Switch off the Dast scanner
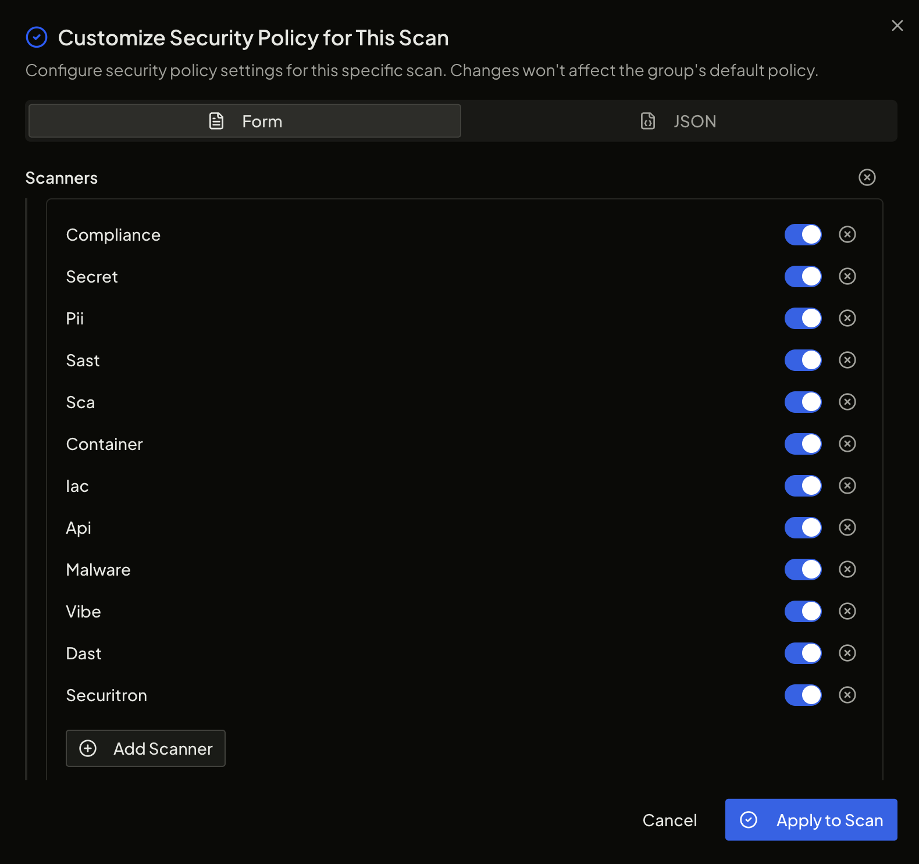 [x=803, y=653]
